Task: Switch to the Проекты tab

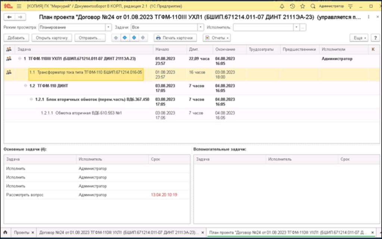Action: click(22, 232)
